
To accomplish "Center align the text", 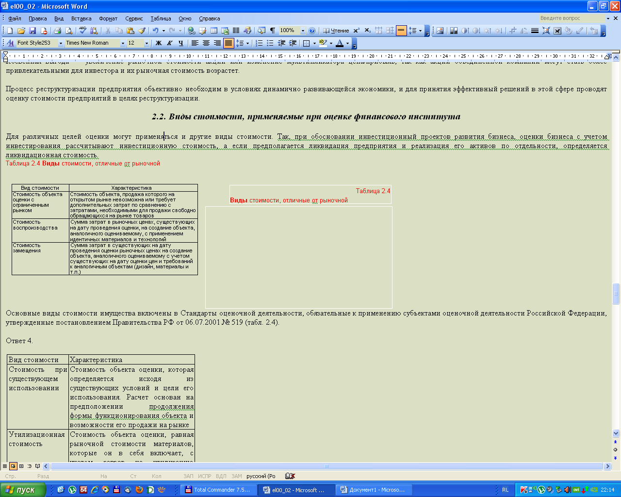I will click(x=206, y=43).
